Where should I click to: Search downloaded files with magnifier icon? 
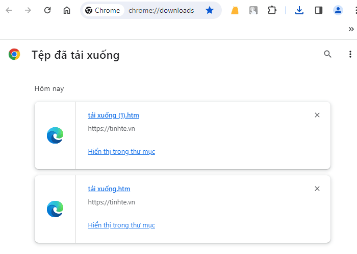[327, 54]
